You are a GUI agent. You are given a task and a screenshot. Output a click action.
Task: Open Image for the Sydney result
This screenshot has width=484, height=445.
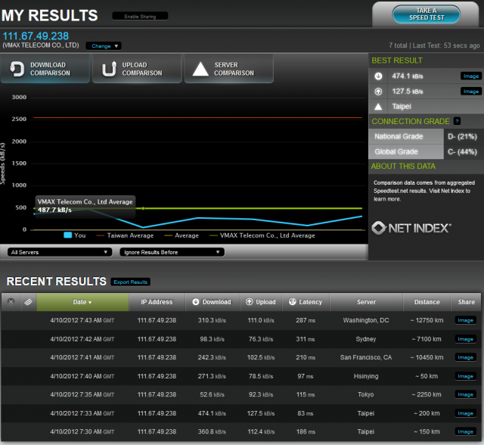[x=466, y=339]
